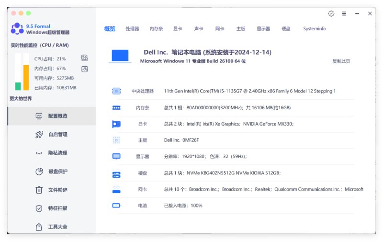Go to 隐私清理 in the sidebar
The width and height of the screenshot is (383, 241).
52,153
